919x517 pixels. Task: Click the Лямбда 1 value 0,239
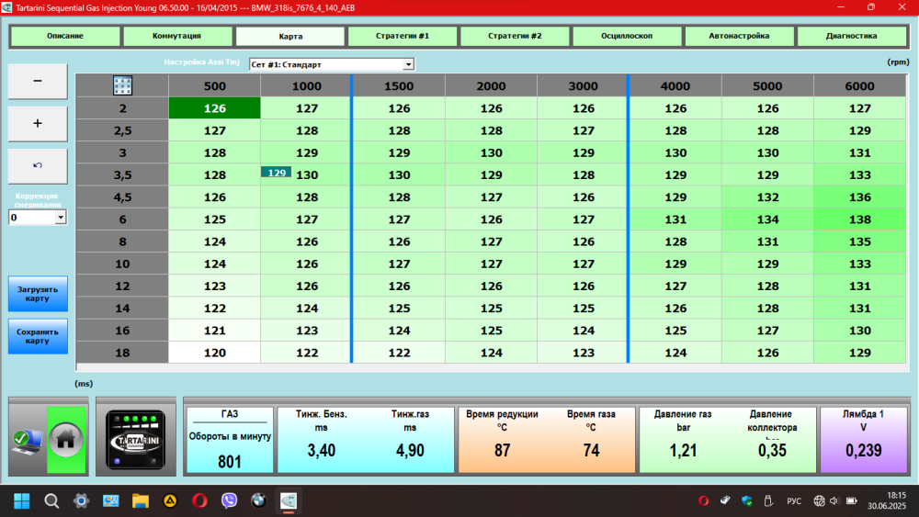[863, 450]
